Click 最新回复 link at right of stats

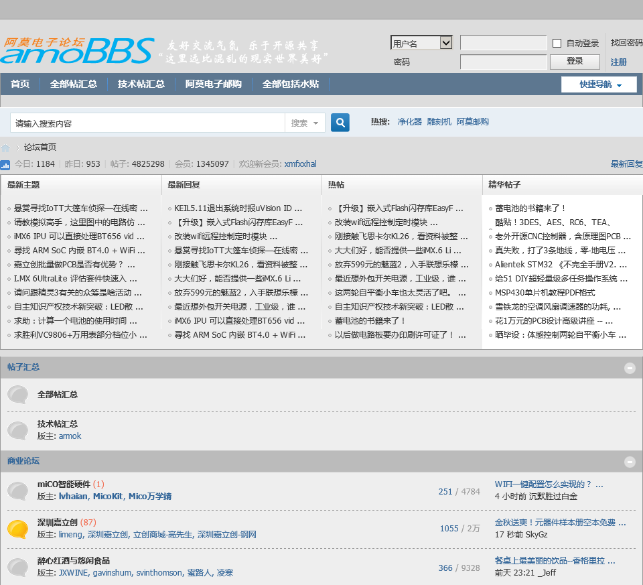tap(626, 164)
